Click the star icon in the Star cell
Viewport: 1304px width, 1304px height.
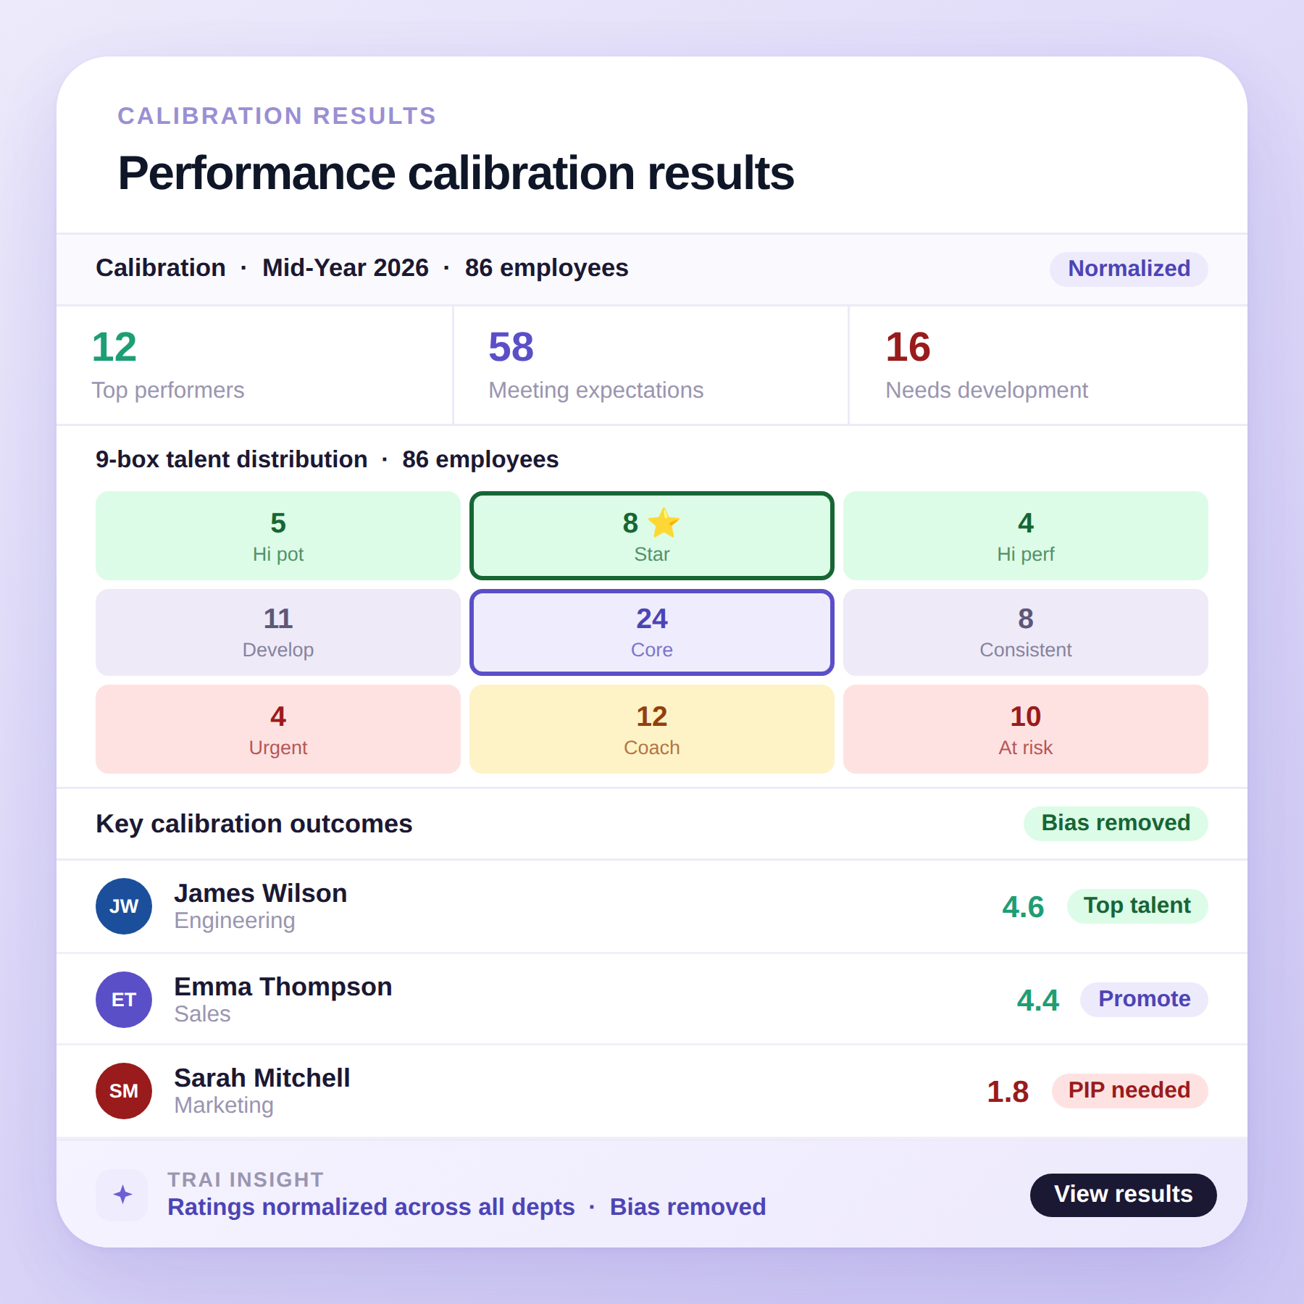[x=664, y=523]
